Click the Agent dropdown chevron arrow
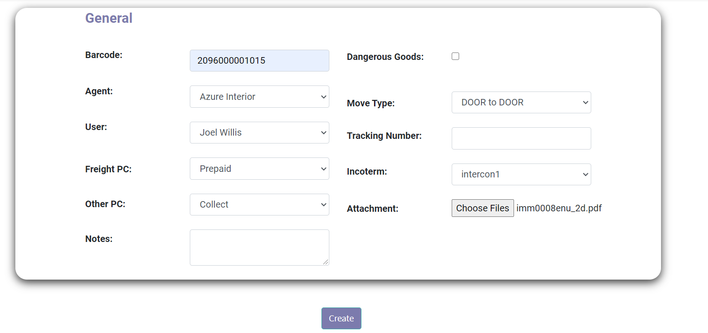 pos(324,97)
